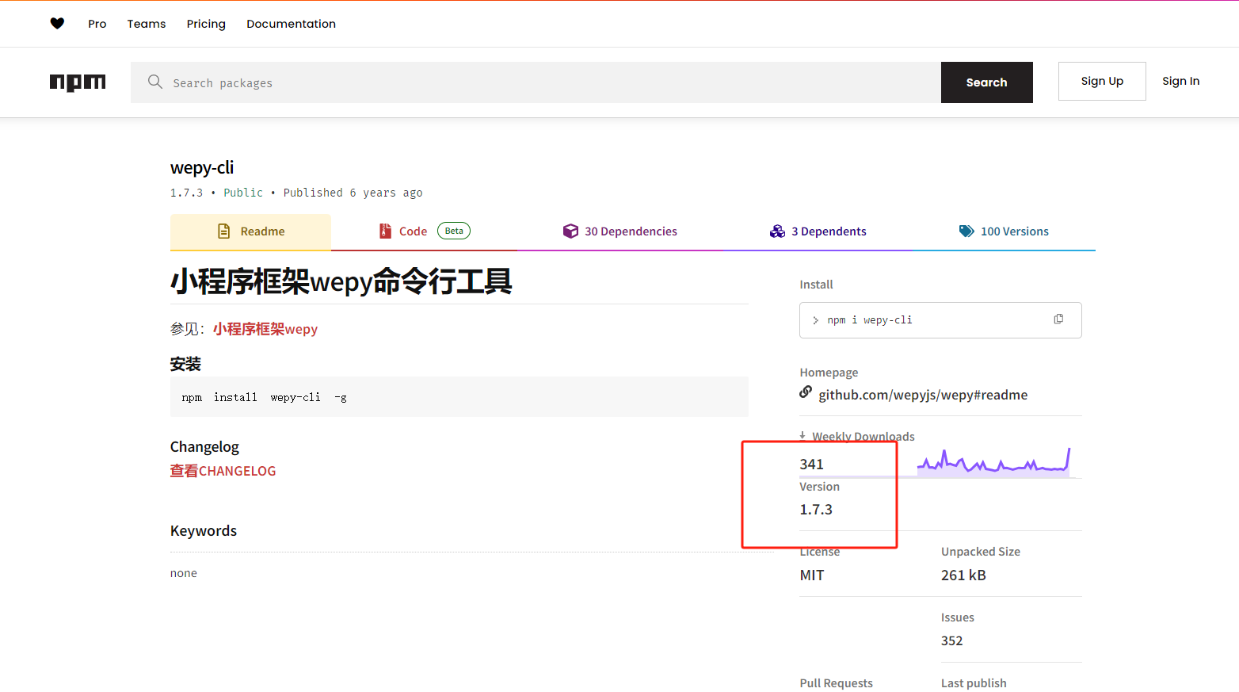Click the weekly downloads sparkline chart

pos(993,461)
